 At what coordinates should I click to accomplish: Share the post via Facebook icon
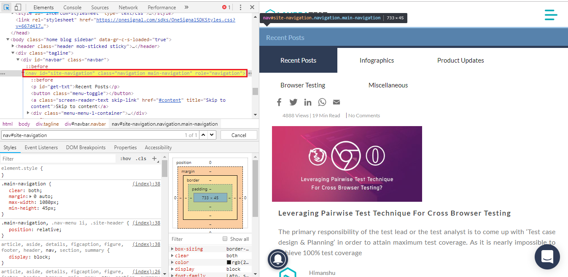click(x=279, y=102)
